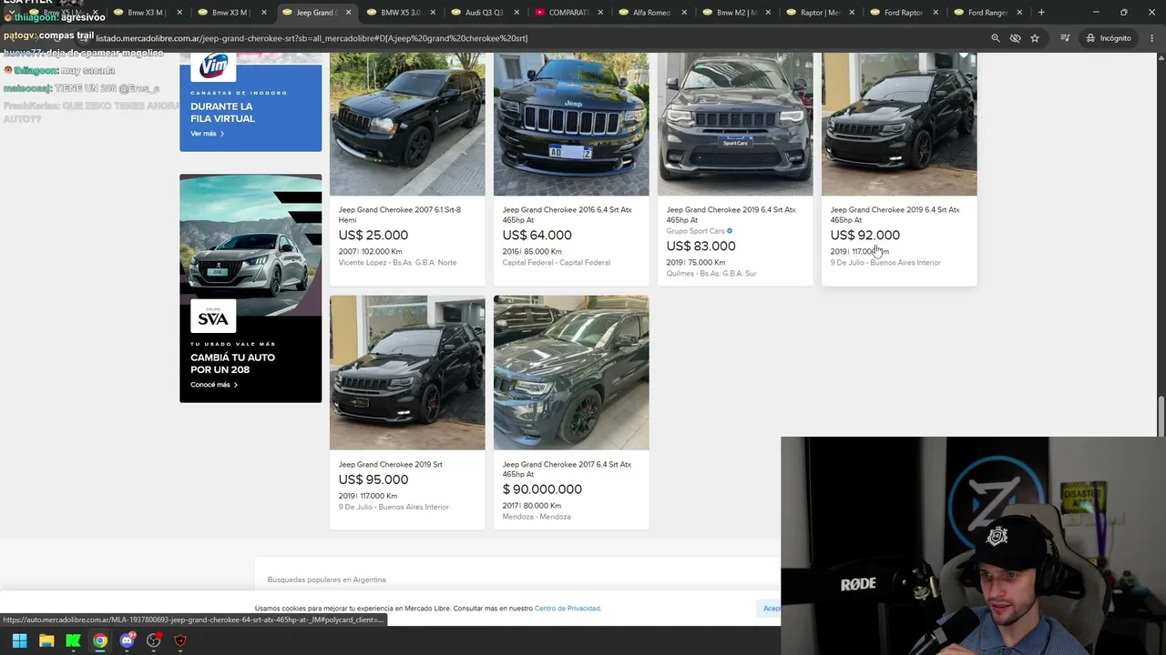This screenshot has height=655, width=1166.
Task: Close the Jeep Grand Cherokee tab
Action: tap(348, 13)
